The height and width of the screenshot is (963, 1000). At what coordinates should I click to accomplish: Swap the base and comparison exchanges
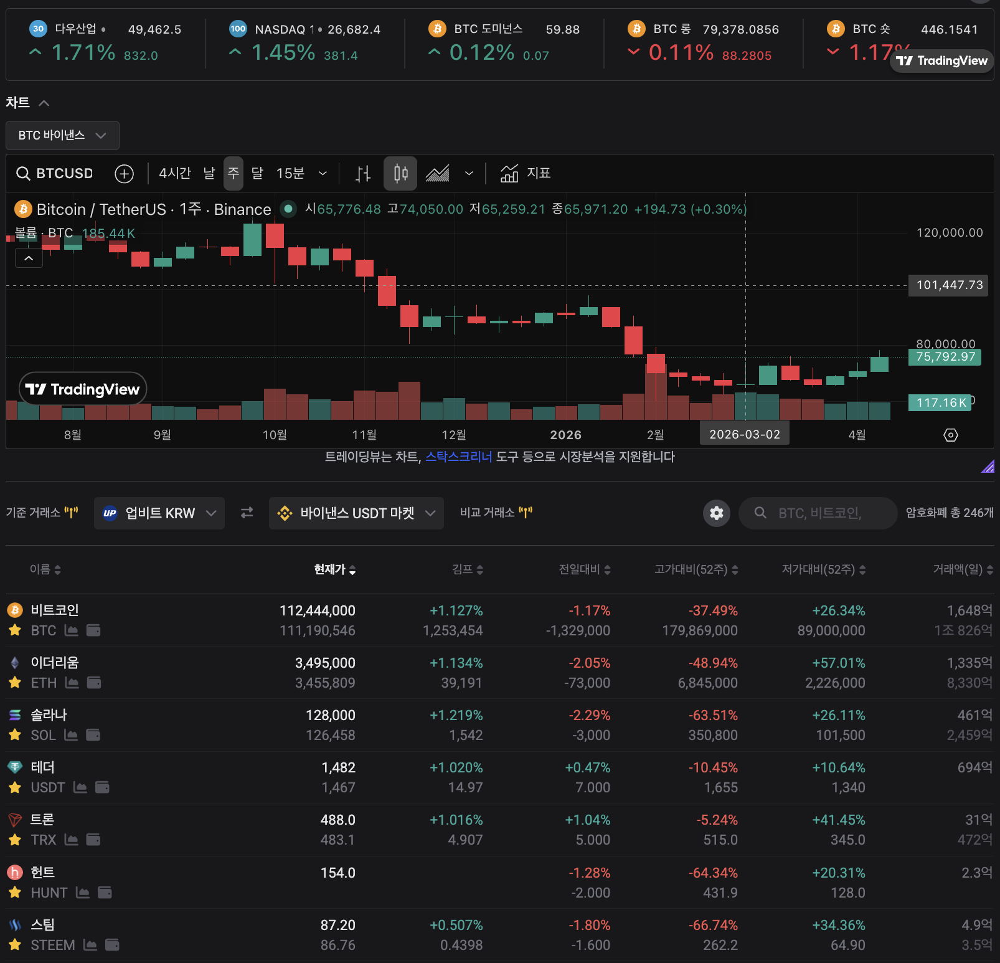coord(247,513)
